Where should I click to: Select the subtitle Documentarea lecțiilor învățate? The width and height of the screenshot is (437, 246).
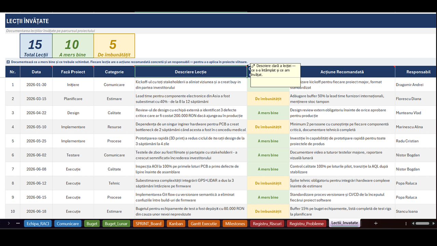click(x=51, y=31)
